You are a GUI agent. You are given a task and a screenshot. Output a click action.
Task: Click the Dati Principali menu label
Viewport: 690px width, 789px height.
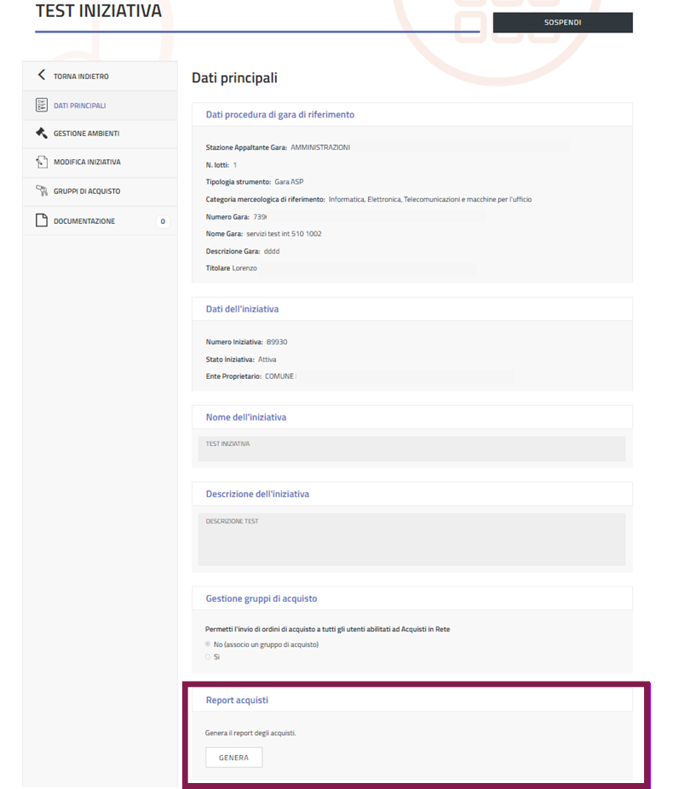[x=79, y=106]
